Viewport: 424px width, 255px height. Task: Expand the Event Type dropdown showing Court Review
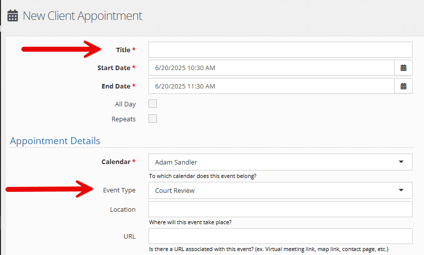pyautogui.click(x=281, y=190)
